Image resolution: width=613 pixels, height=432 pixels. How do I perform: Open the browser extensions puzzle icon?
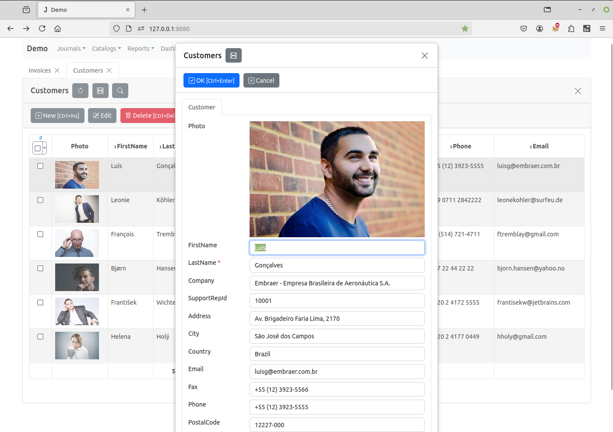pos(571,28)
